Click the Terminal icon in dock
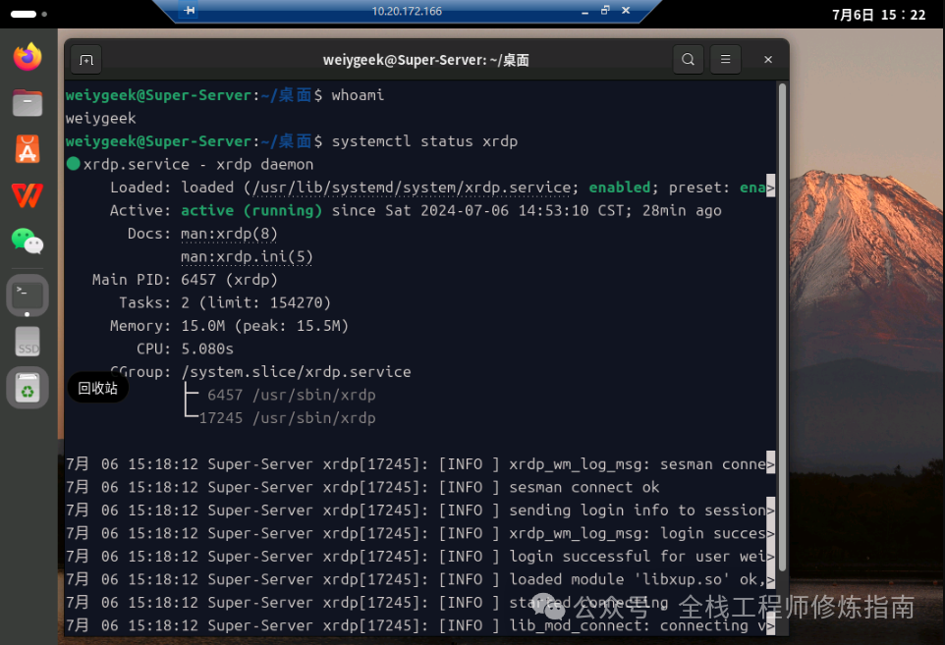Viewport: 945px width, 645px height. pos(28,294)
